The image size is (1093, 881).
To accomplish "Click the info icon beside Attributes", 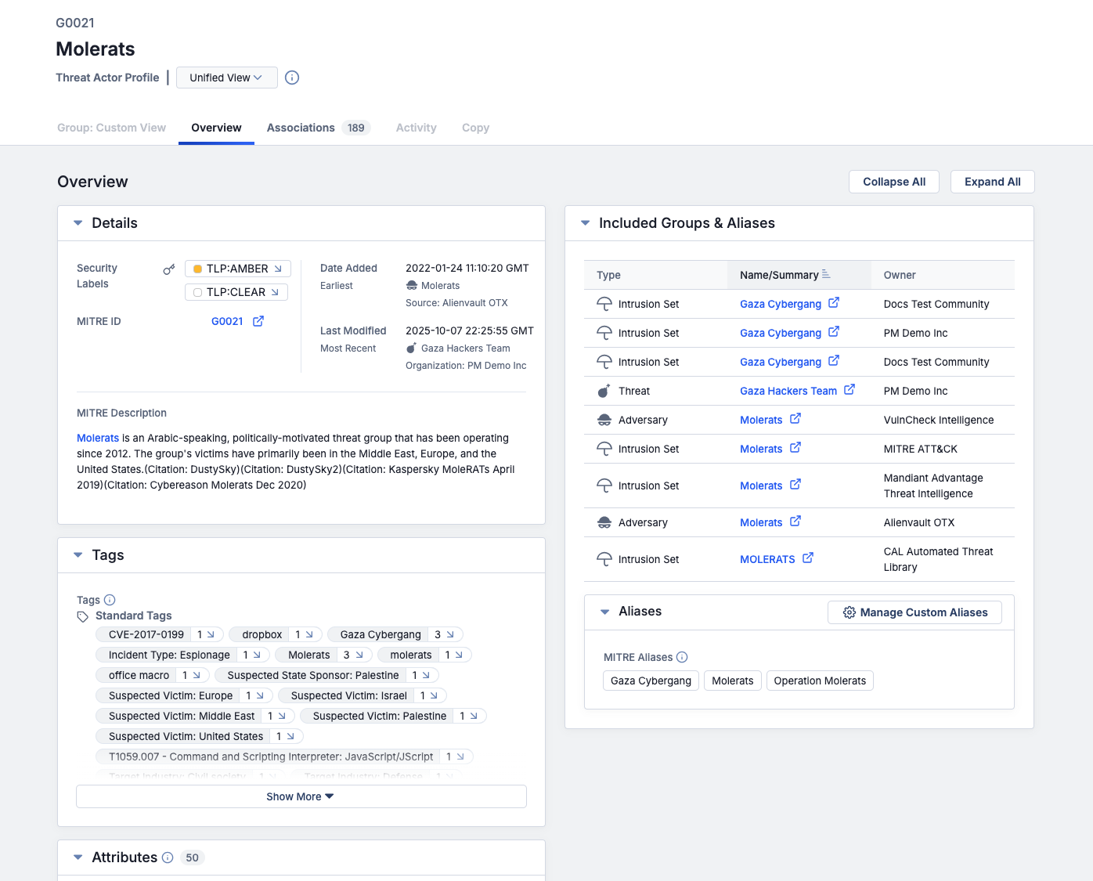I will 168,857.
